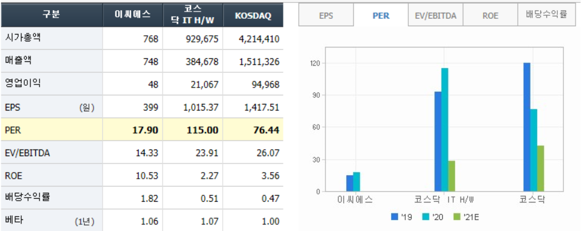Select the EV/EBITDA row label
The image size is (581, 231).
pos(27,153)
